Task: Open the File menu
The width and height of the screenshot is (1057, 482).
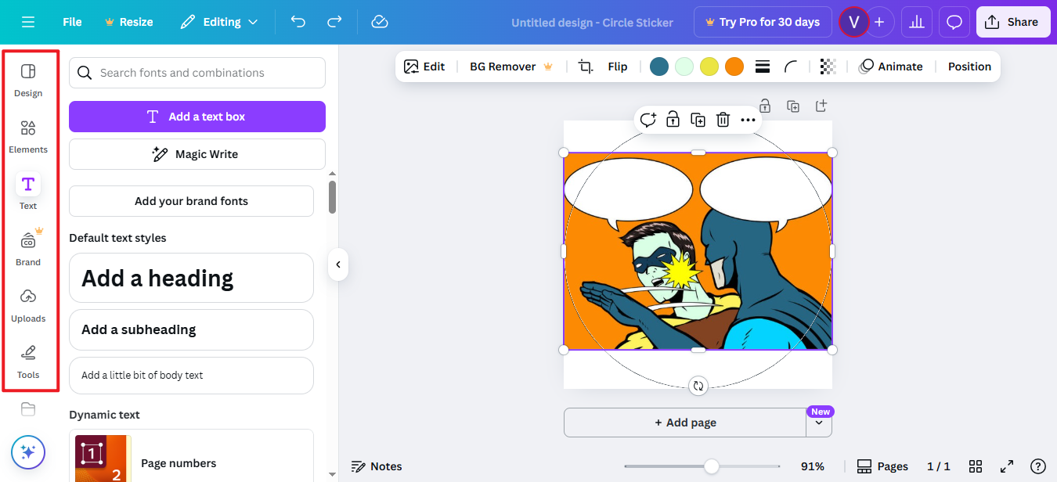Action: 71,22
